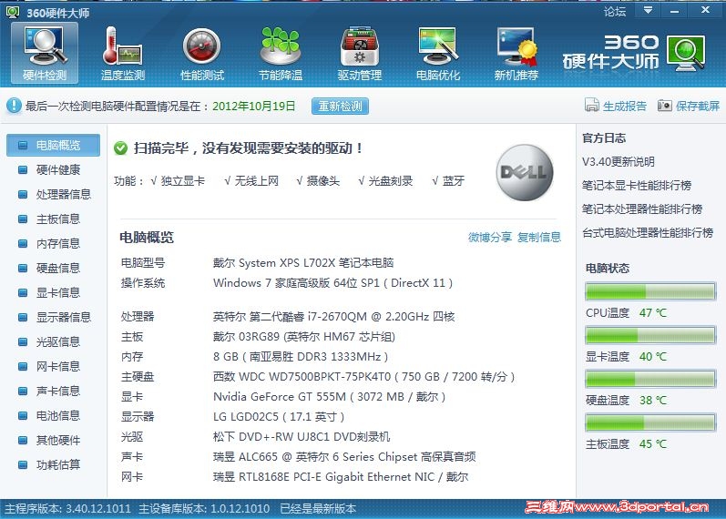
Task: Open the 硬件检测 hardware detection toolbar icon
Action: [x=45, y=53]
